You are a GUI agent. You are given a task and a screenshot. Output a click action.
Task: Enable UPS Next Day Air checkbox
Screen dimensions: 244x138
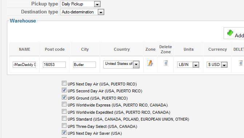point(64,83)
